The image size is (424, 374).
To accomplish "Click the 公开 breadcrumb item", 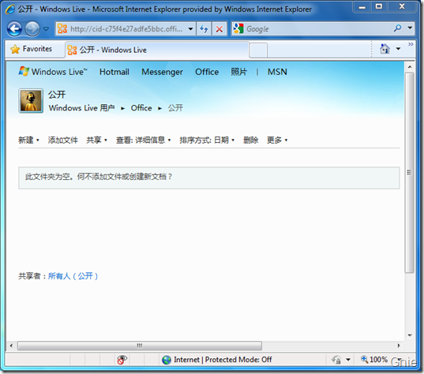I will point(175,108).
